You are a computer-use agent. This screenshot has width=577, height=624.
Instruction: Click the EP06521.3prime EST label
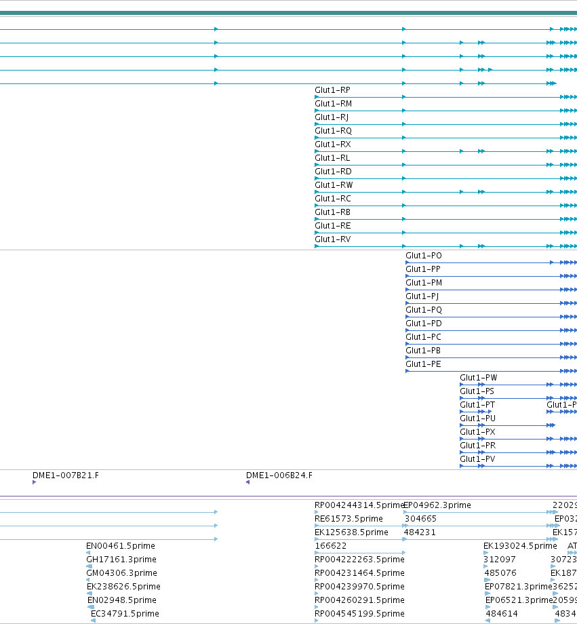point(519,600)
